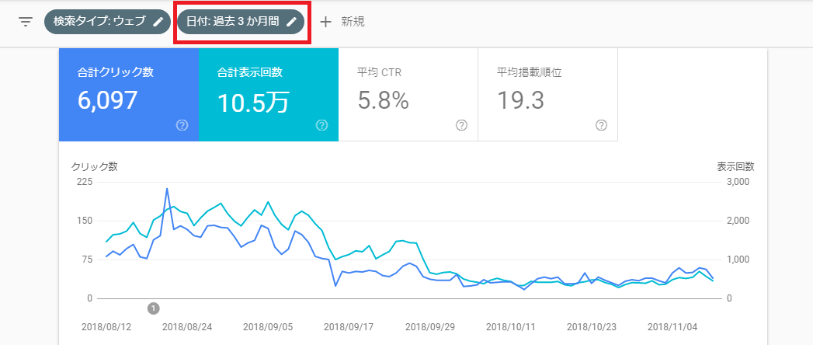The image size is (813, 345).
Task: Enable the 平均 CTR metric card
Action: (x=408, y=95)
